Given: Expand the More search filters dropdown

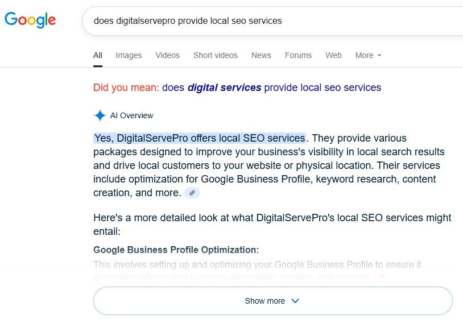Looking at the screenshot, I should click(368, 55).
